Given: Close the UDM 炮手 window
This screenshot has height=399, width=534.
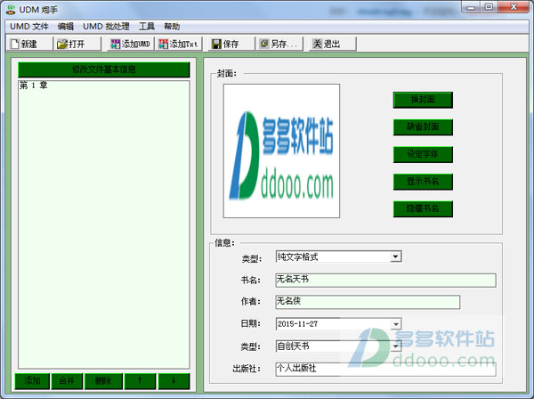Looking at the screenshot, I should [514, 7].
